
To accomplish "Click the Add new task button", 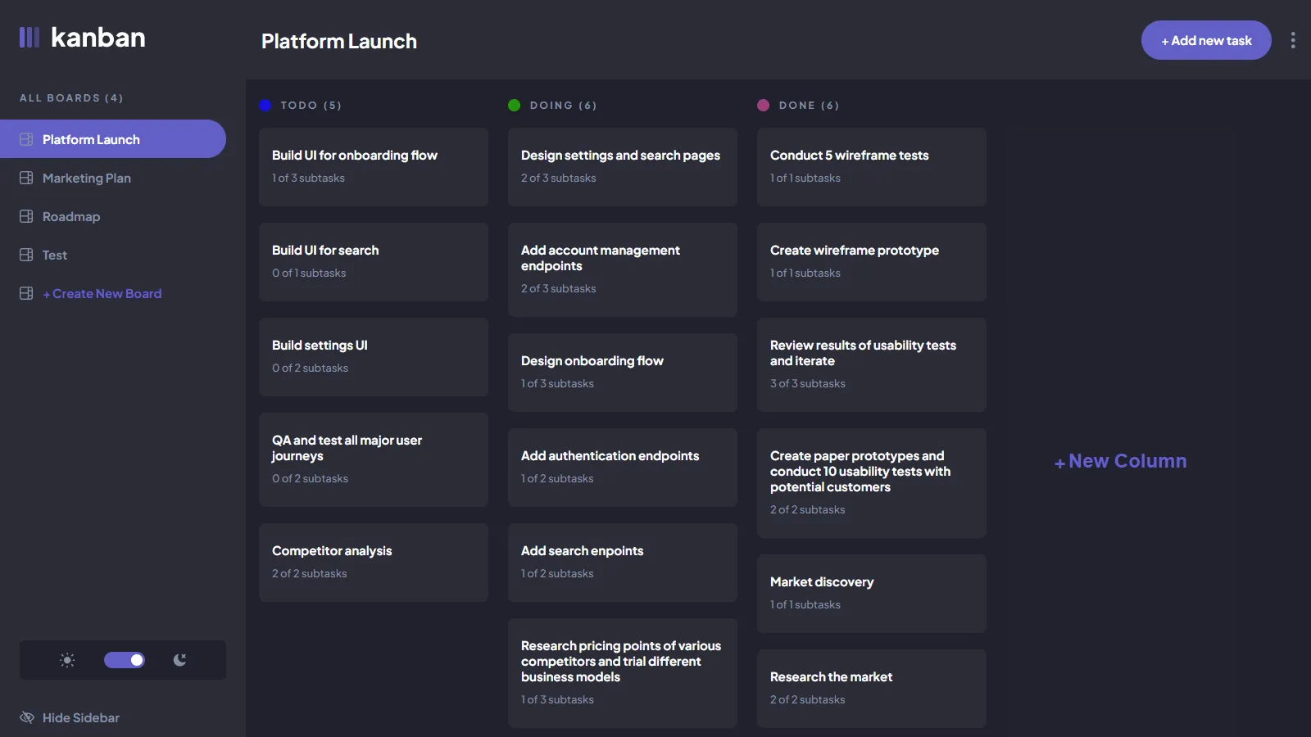I will [1205, 39].
